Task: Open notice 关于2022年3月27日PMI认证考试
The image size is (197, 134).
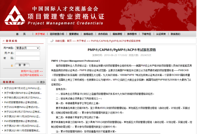Action: click(x=23, y=112)
